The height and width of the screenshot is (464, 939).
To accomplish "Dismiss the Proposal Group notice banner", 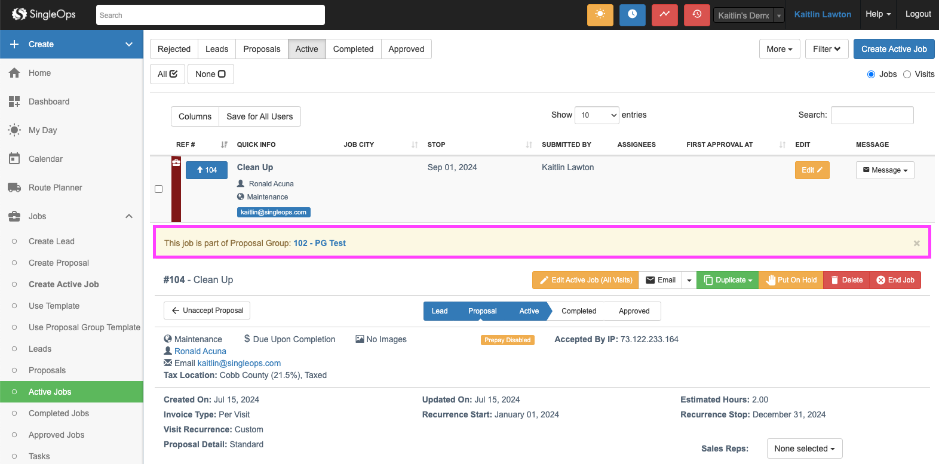I will [x=916, y=243].
